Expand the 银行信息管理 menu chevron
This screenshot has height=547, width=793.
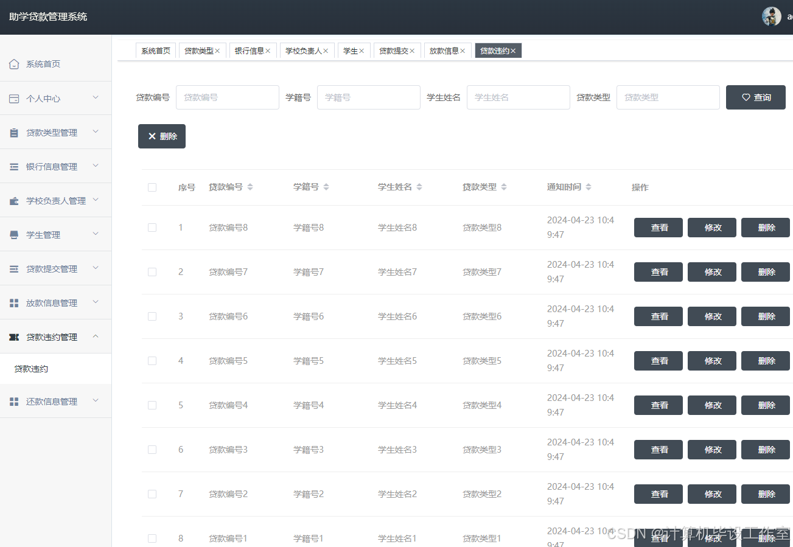(96, 165)
